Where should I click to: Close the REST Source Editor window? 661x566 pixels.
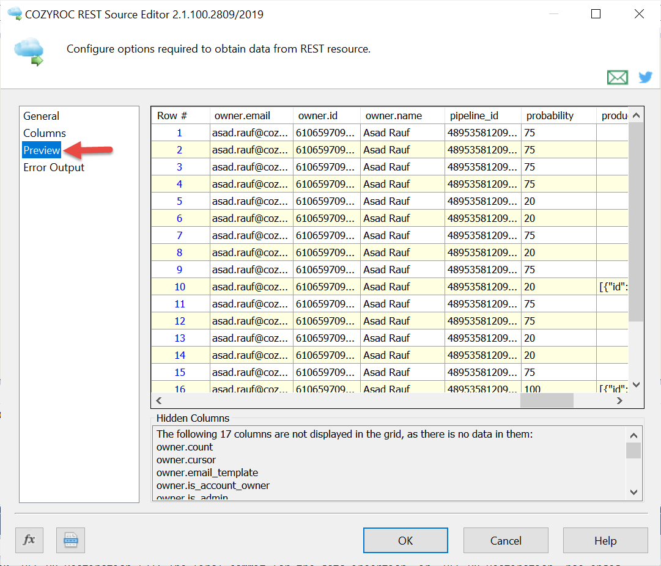tap(639, 14)
